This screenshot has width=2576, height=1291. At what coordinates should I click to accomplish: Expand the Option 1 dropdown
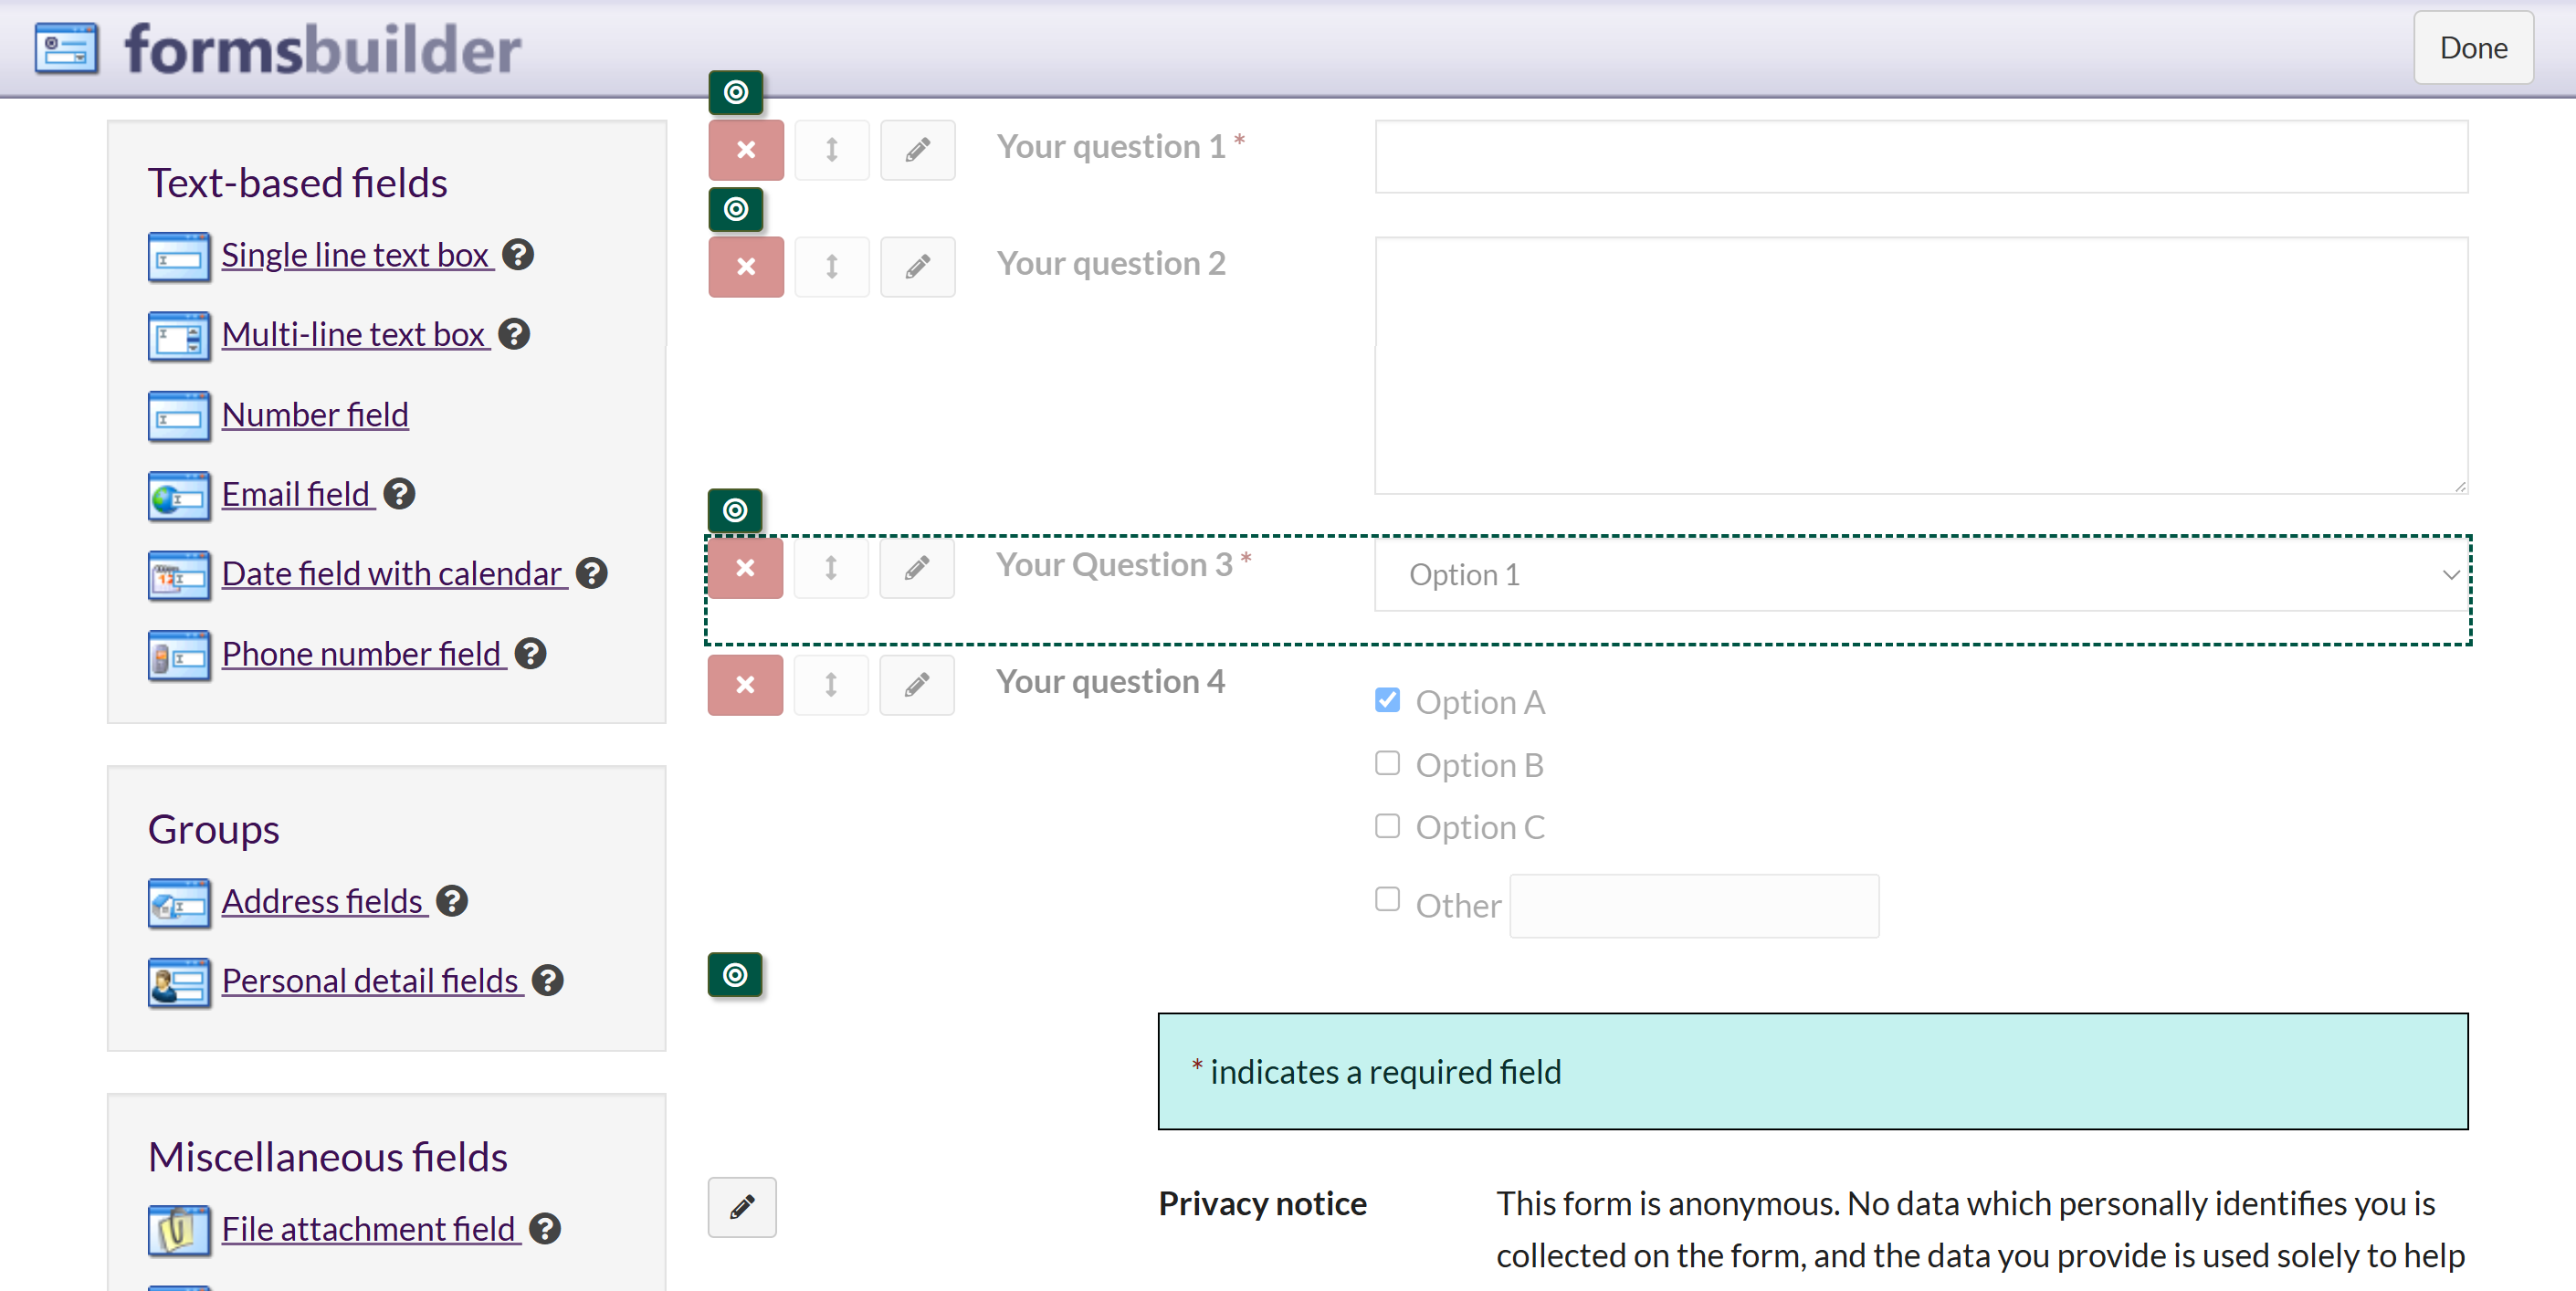pos(1920,575)
